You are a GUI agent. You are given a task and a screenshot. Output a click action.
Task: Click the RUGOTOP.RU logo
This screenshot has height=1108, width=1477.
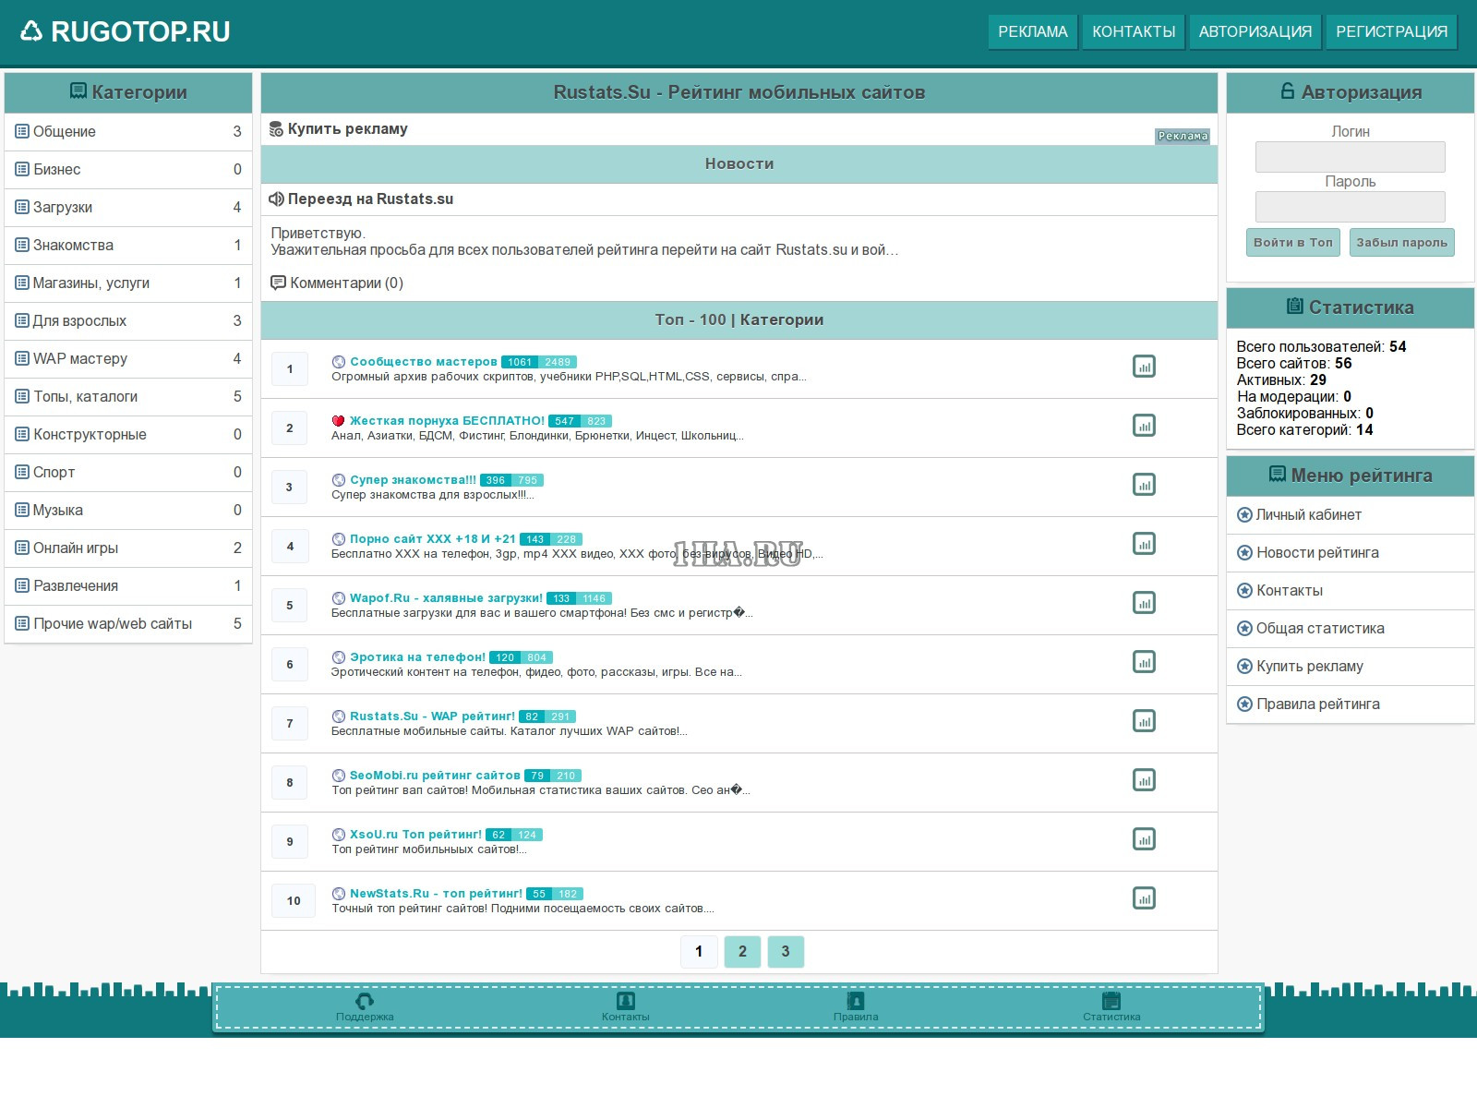click(x=126, y=31)
